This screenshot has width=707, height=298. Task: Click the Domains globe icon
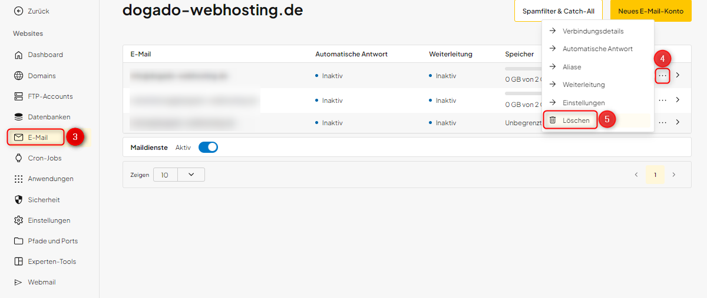18,76
